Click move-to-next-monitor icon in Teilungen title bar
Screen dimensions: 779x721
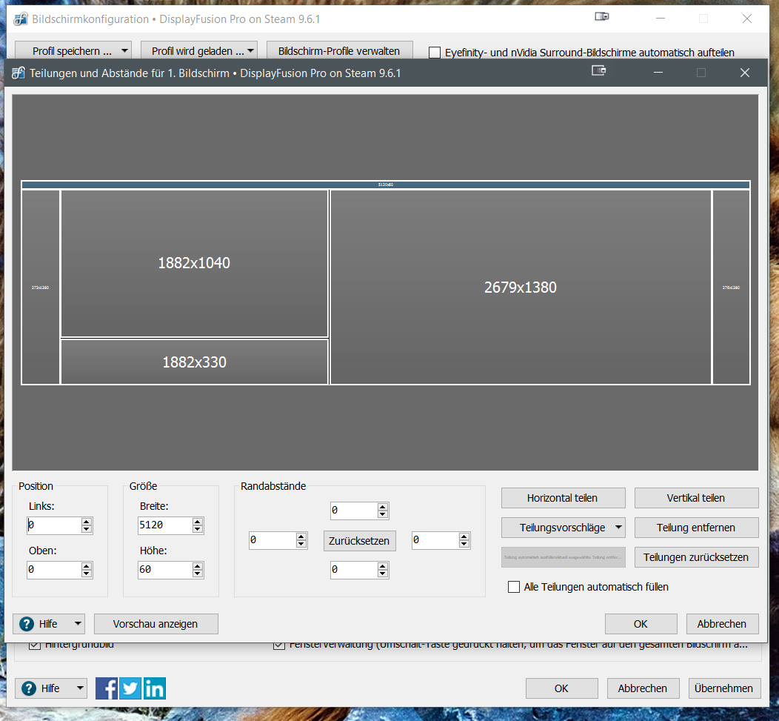[x=598, y=70]
